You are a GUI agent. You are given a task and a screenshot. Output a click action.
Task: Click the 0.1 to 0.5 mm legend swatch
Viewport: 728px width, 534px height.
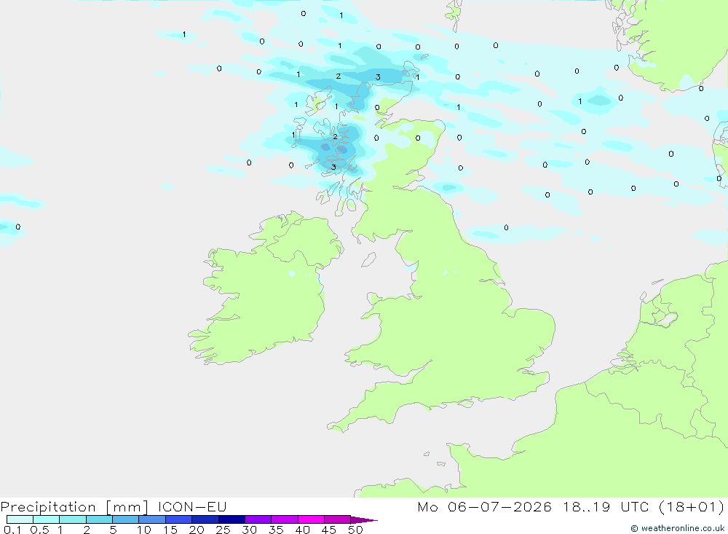[20, 519]
